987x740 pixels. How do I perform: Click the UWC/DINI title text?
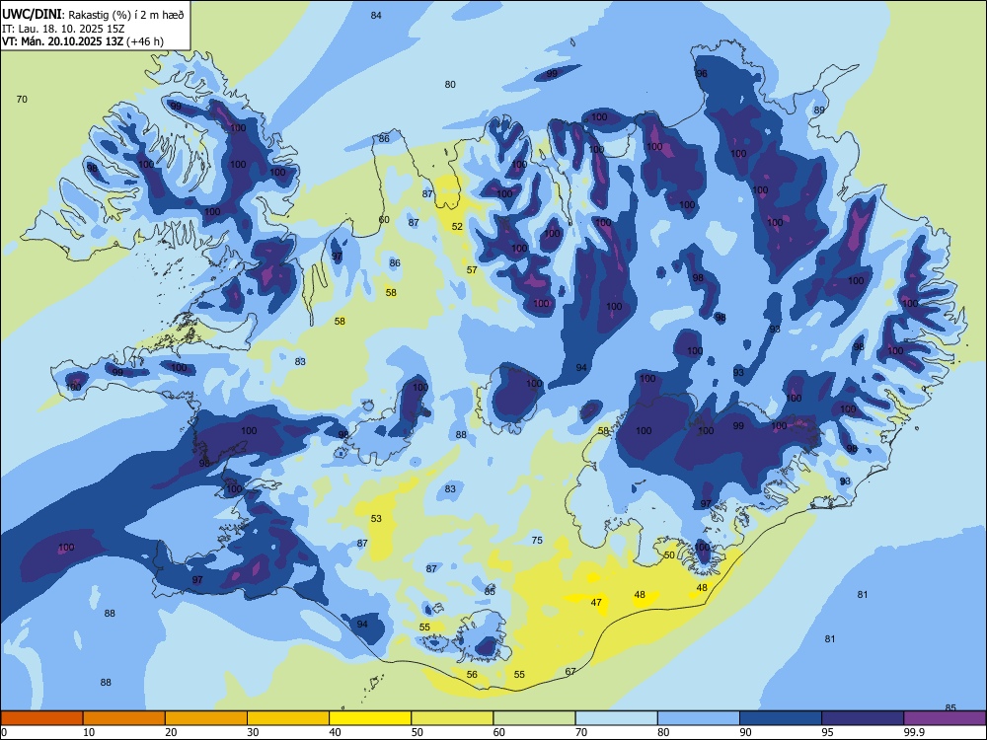click(x=32, y=15)
